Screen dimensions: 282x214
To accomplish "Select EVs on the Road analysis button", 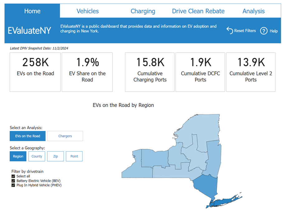I will [x=28, y=136].
